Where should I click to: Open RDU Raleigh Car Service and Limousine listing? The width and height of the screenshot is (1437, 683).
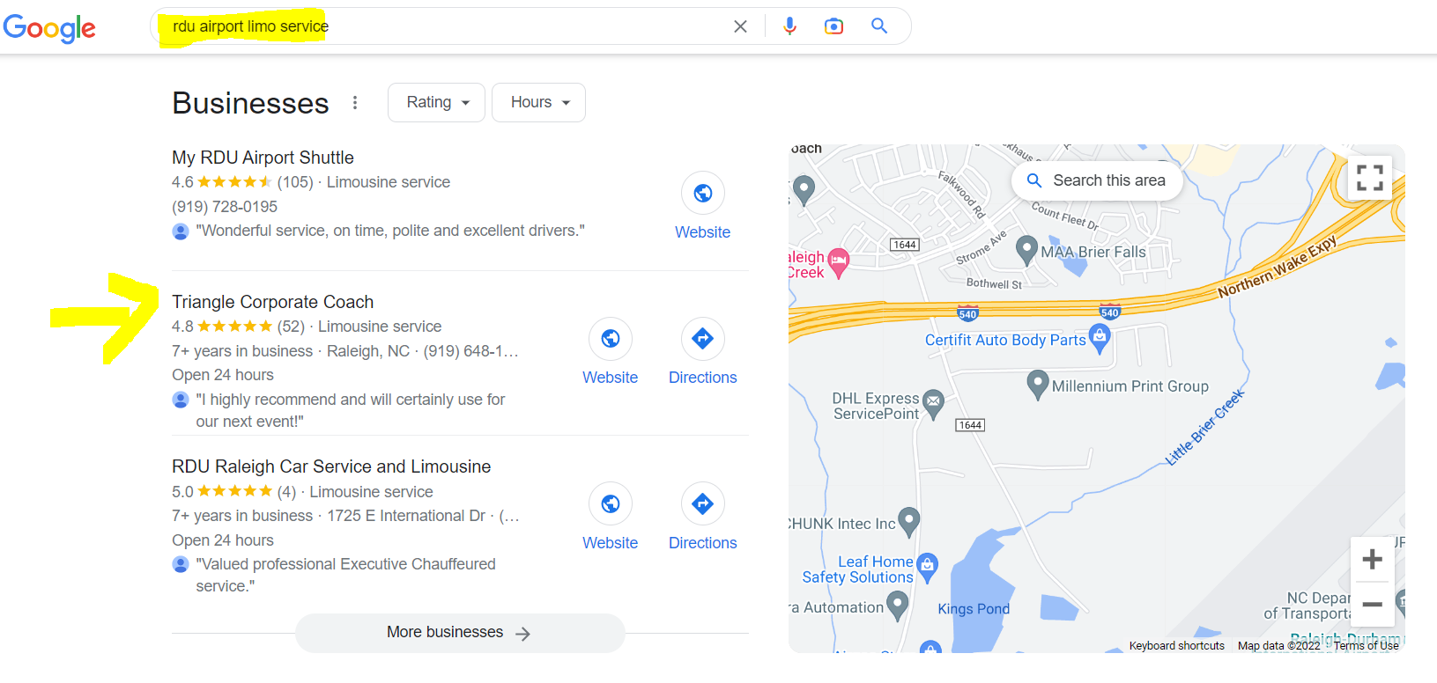coord(331,466)
